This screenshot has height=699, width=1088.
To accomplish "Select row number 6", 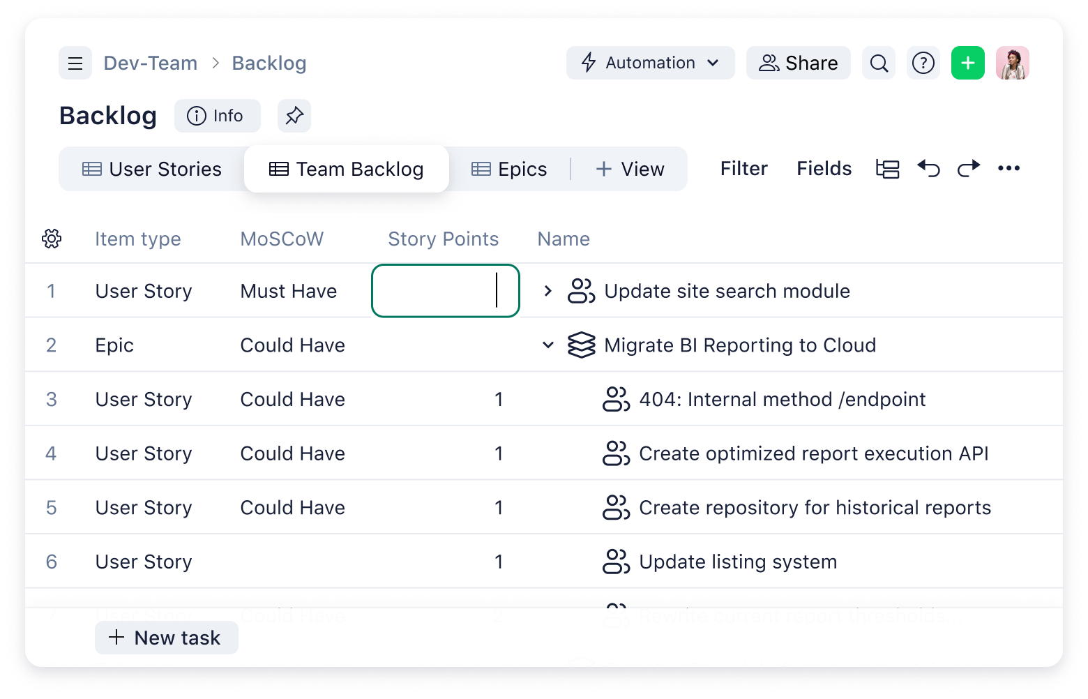I will pyautogui.click(x=51, y=562).
